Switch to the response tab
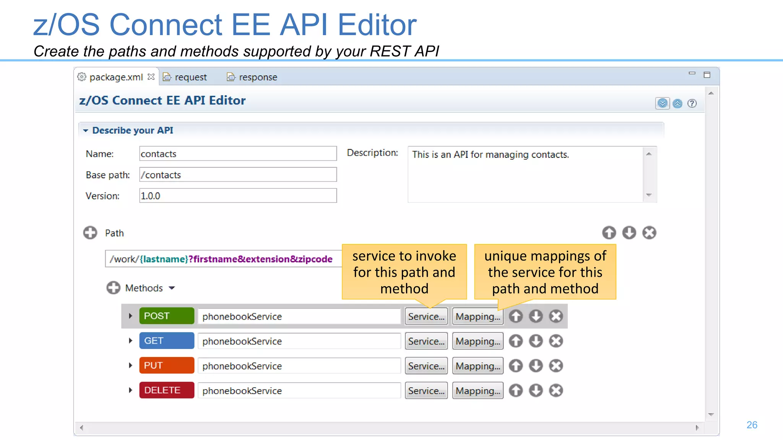This screenshot has height=440, width=783. (252, 77)
